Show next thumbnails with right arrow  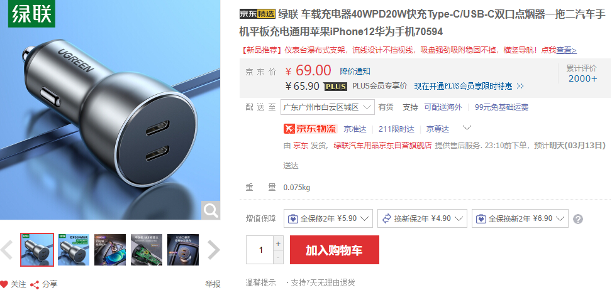coord(213,250)
